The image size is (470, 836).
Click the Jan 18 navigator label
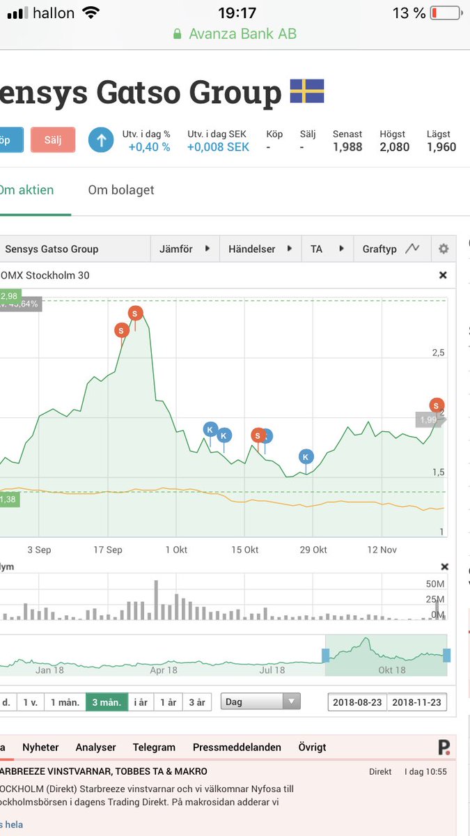[49, 670]
